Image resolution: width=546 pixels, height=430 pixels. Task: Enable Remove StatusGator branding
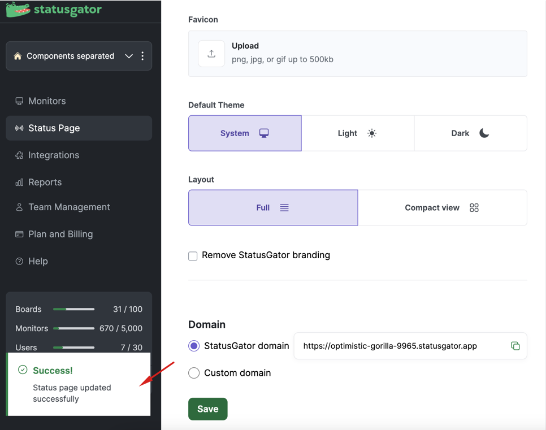pos(193,256)
